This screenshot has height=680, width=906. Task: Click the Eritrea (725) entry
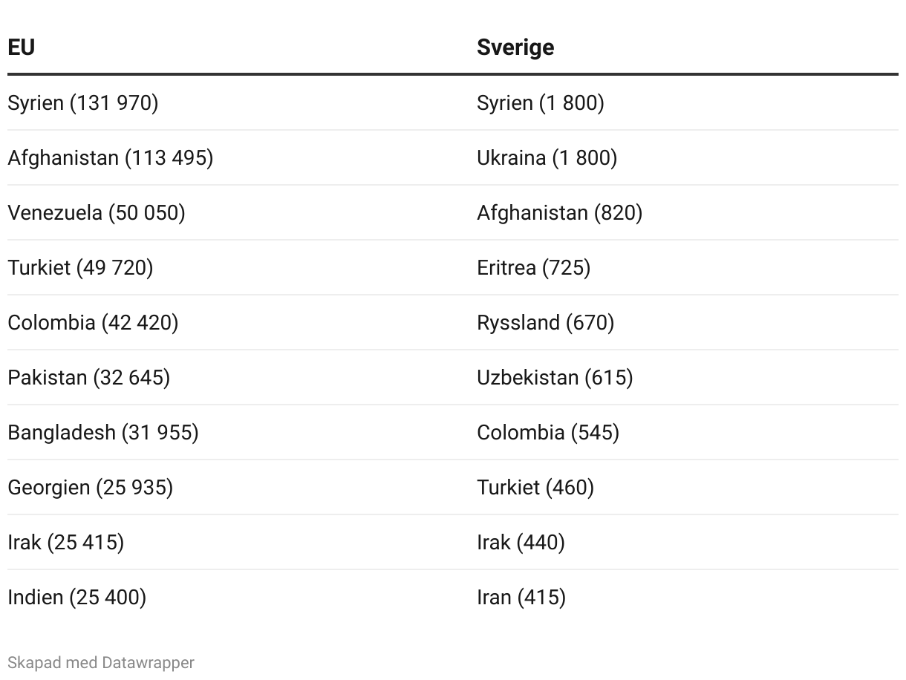[534, 267]
